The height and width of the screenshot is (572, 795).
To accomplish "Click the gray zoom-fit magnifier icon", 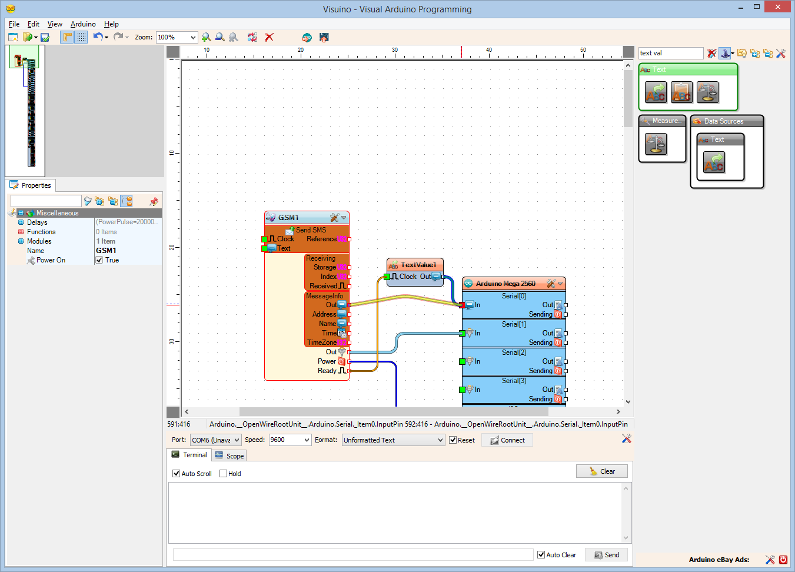I will pyautogui.click(x=234, y=37).
